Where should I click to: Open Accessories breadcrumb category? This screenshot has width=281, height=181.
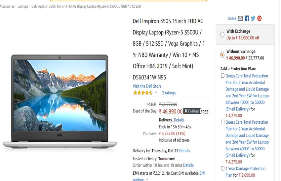pos(7,6)
